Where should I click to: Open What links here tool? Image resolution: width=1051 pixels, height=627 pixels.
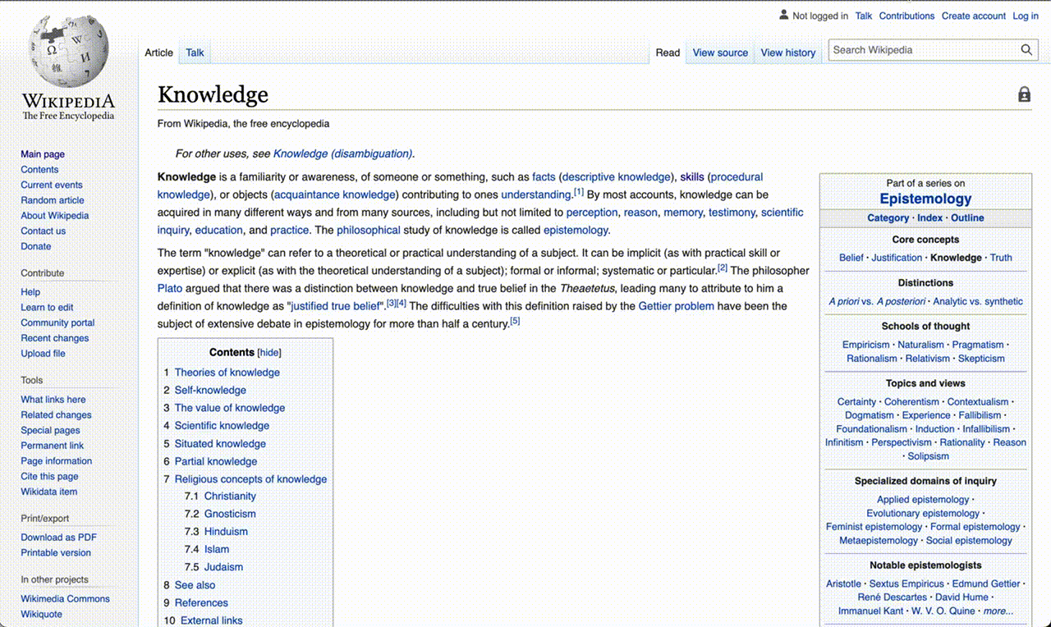pyautogui.click(x=53, y=400)
